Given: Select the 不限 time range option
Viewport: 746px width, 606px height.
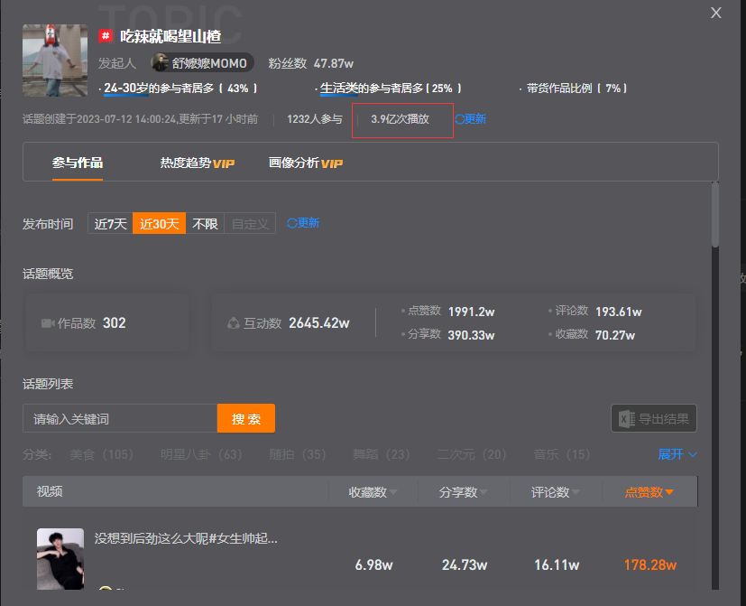Looking at the screenshot, I should click(205, 223).
